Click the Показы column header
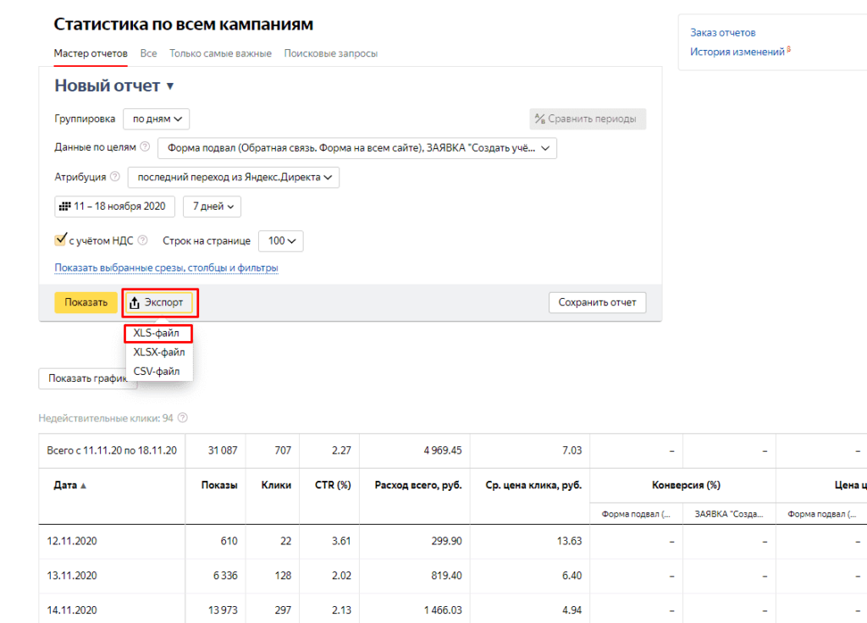The width and height of the screenshot is (867, 623). tap(219, 485)
